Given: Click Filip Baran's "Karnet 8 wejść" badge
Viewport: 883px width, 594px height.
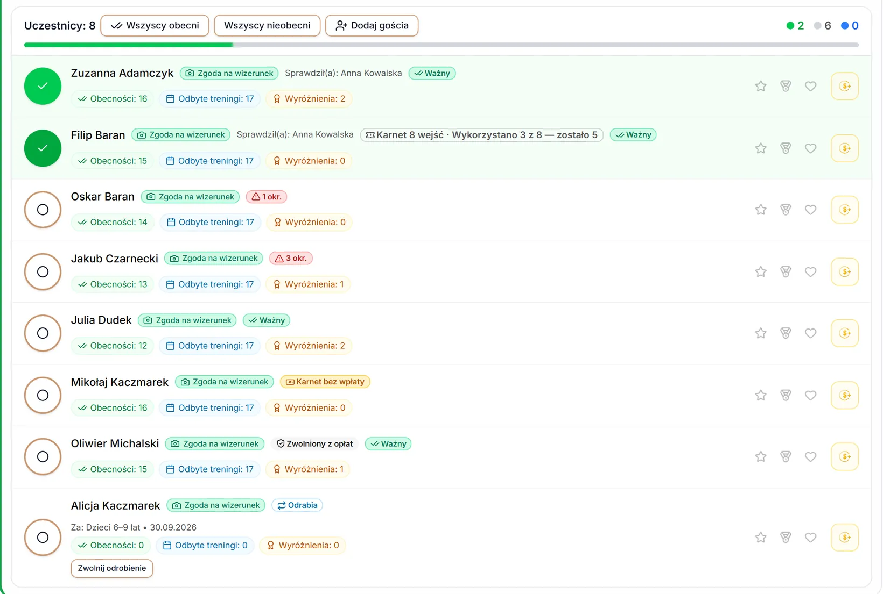Looking at the screenshot, I should [x=481, y=135].
